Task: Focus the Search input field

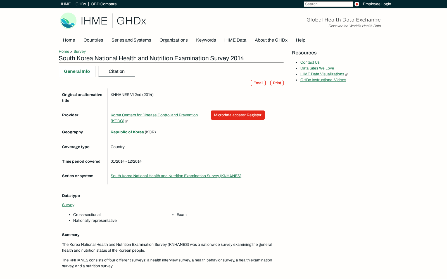Action: (328, 4)
